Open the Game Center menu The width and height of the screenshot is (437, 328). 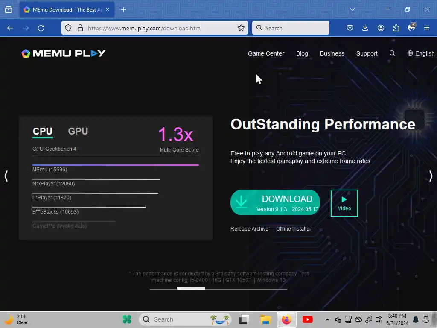266,53
